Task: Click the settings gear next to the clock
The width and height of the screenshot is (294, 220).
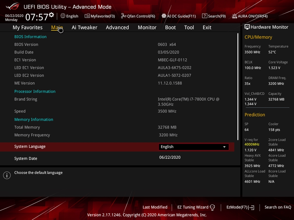Action: (x=51, y=15)
